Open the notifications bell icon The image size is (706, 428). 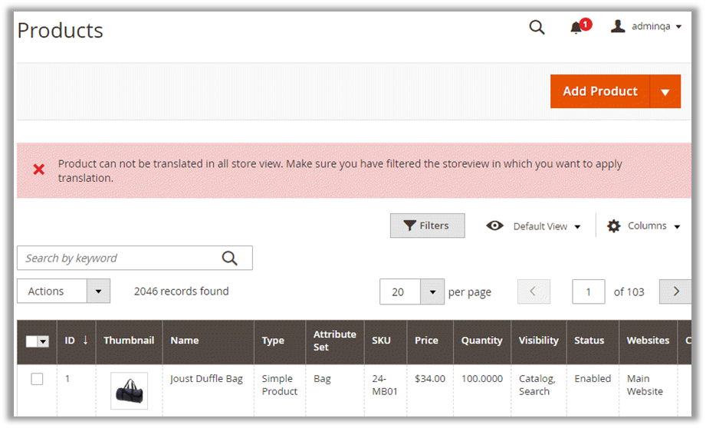[576, 28]
